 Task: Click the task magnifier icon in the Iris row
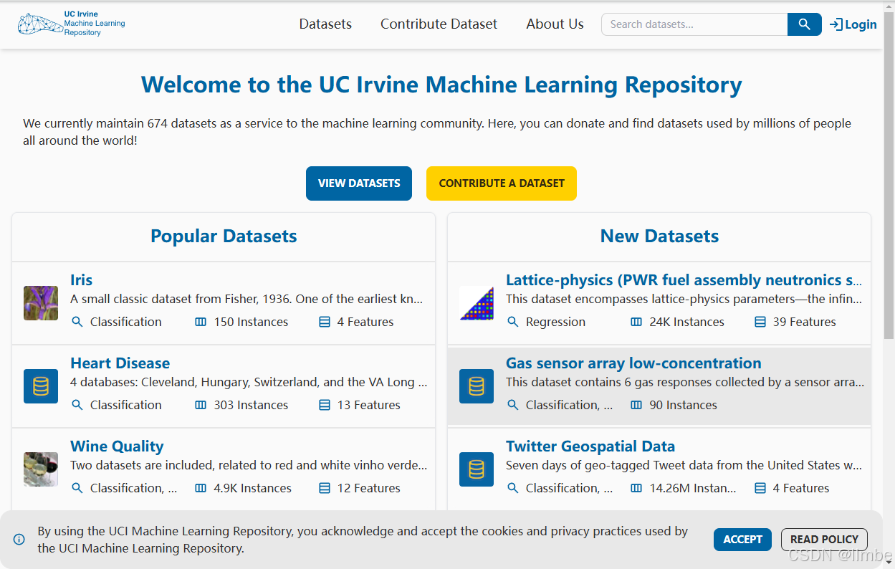pos(77,322)
